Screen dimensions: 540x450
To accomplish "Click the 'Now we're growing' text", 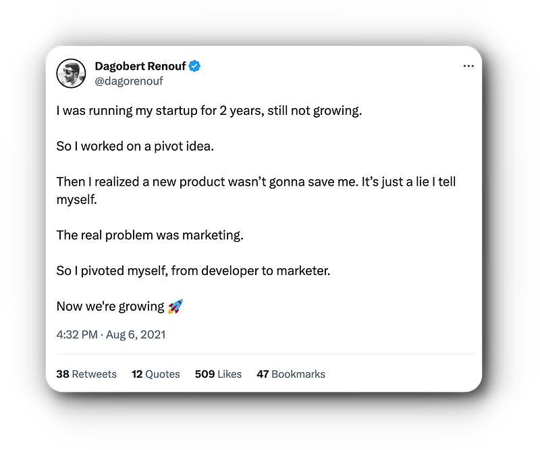I will click(111, 306).
